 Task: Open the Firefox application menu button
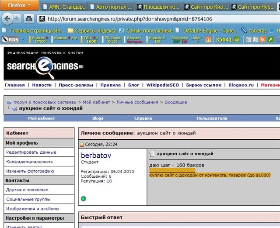click(19, 5)
